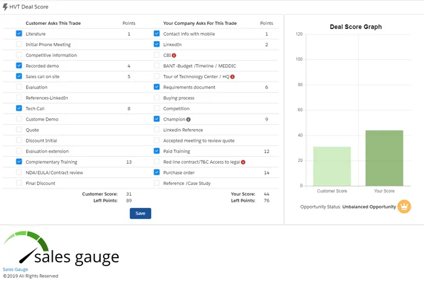Click the Purchase order points value 14
Image resolution: width=424 pixels, height=283 pixels.
(267, 173)
